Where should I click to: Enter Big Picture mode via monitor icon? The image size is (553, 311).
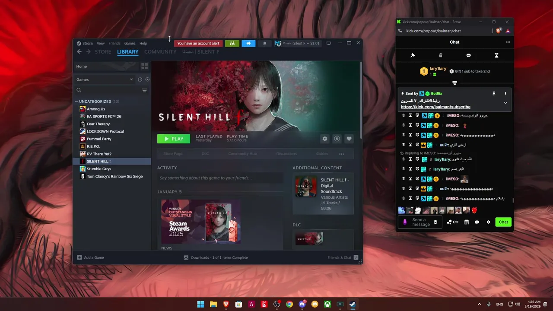[x=329, y=43]
